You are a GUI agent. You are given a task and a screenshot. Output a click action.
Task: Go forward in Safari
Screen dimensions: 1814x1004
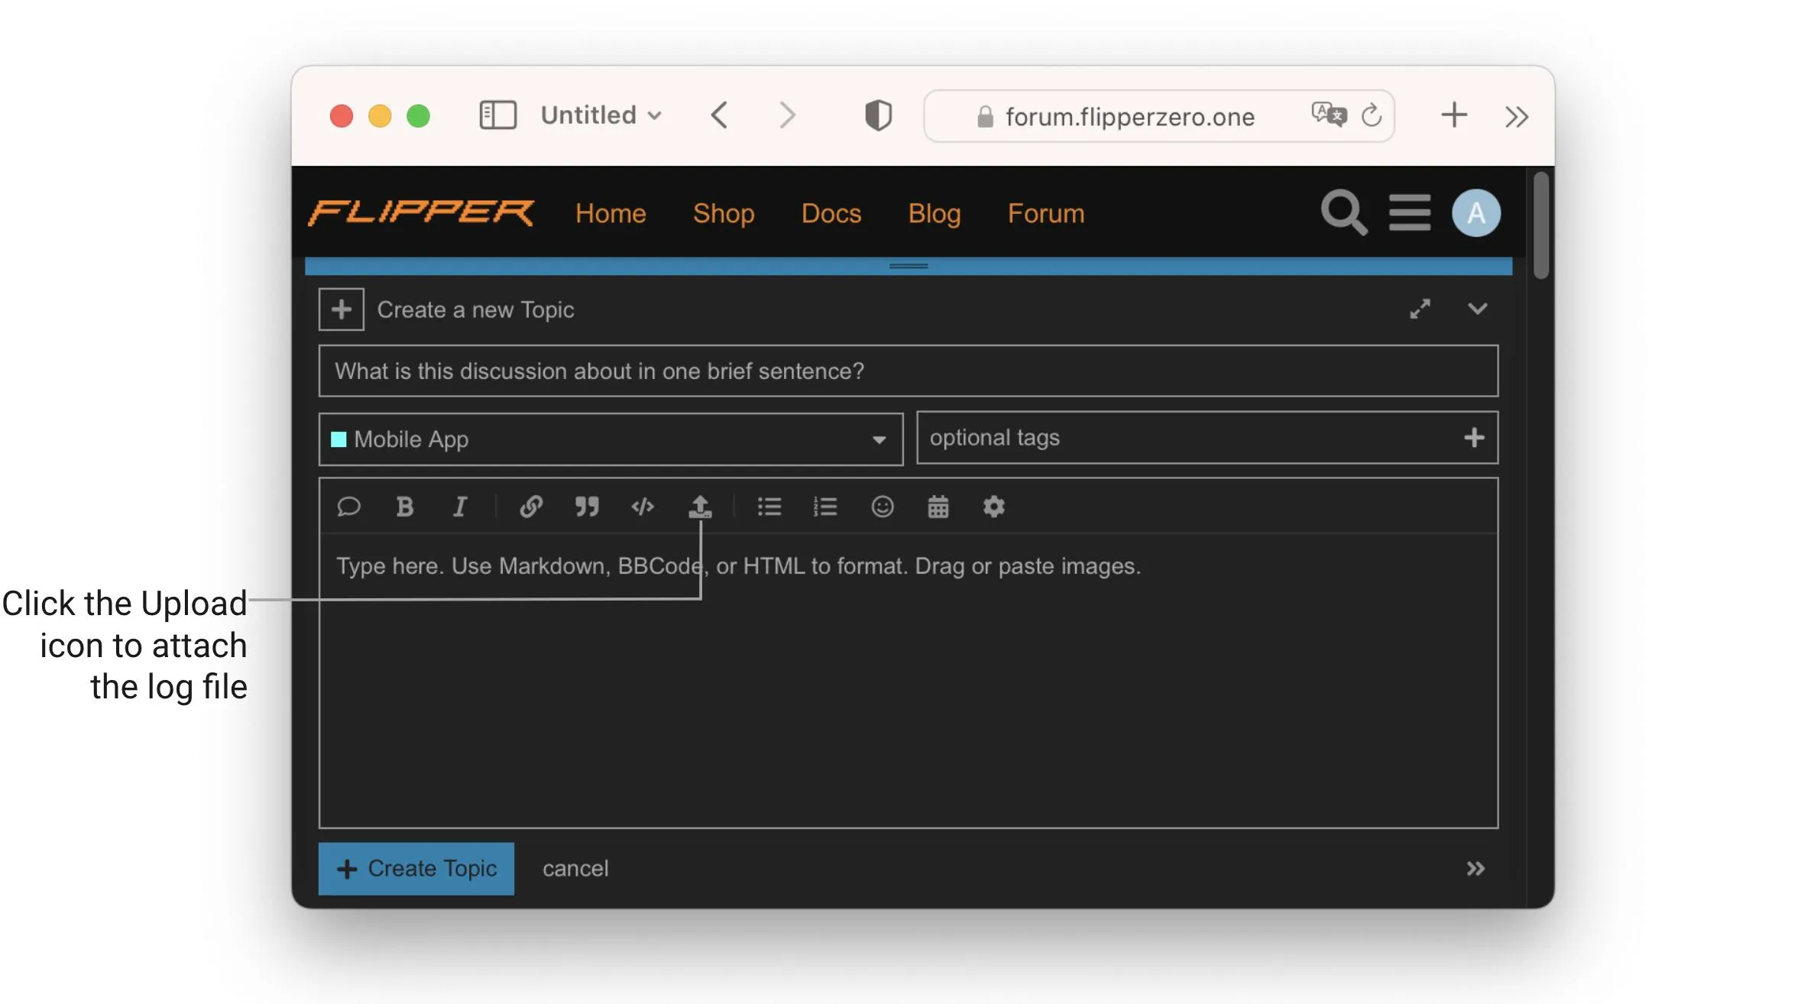(x=787, y=115)
